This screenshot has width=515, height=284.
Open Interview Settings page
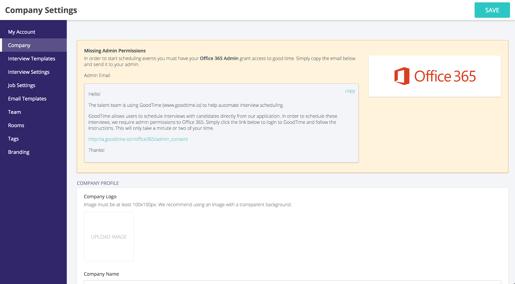point(29,72)
